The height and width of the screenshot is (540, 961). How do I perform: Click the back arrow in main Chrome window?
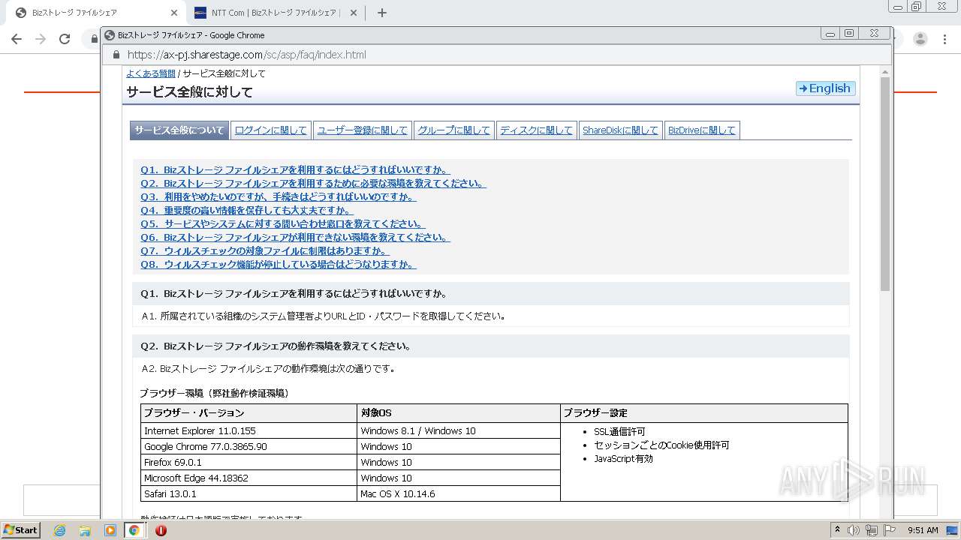[17, 39]
